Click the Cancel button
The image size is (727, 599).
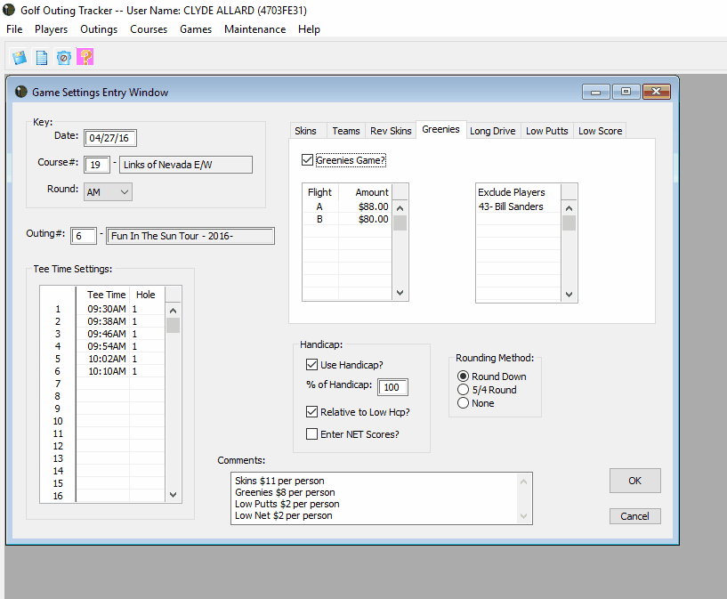(x=634, y=516)
